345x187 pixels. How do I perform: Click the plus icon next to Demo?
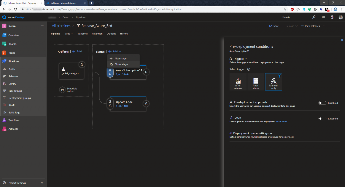tap(42, 26)
